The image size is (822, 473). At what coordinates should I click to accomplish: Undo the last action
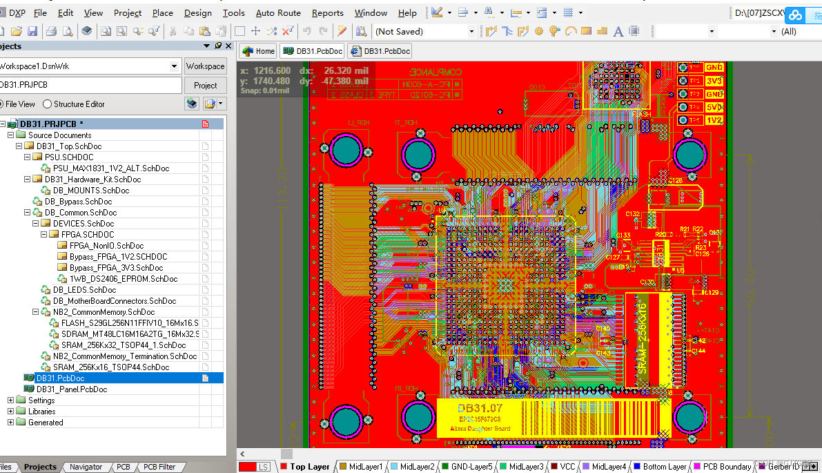point(307,32)
